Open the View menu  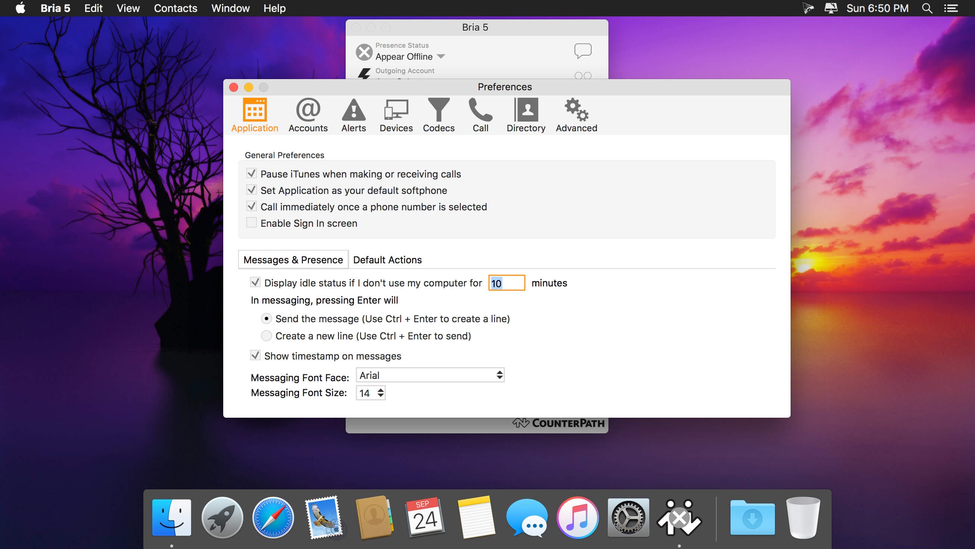point(128,8)
